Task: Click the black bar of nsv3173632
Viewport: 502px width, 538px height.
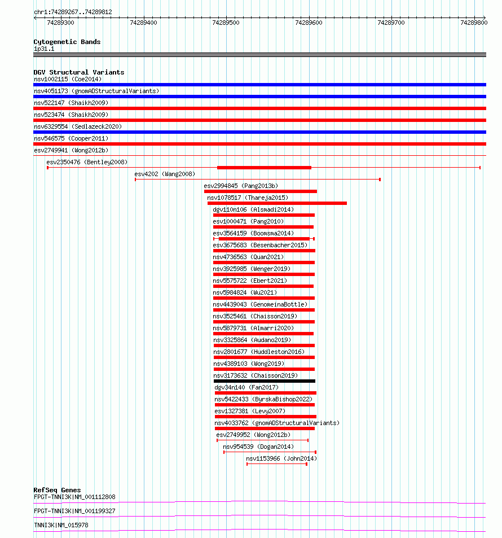Action: coord(265,381)
